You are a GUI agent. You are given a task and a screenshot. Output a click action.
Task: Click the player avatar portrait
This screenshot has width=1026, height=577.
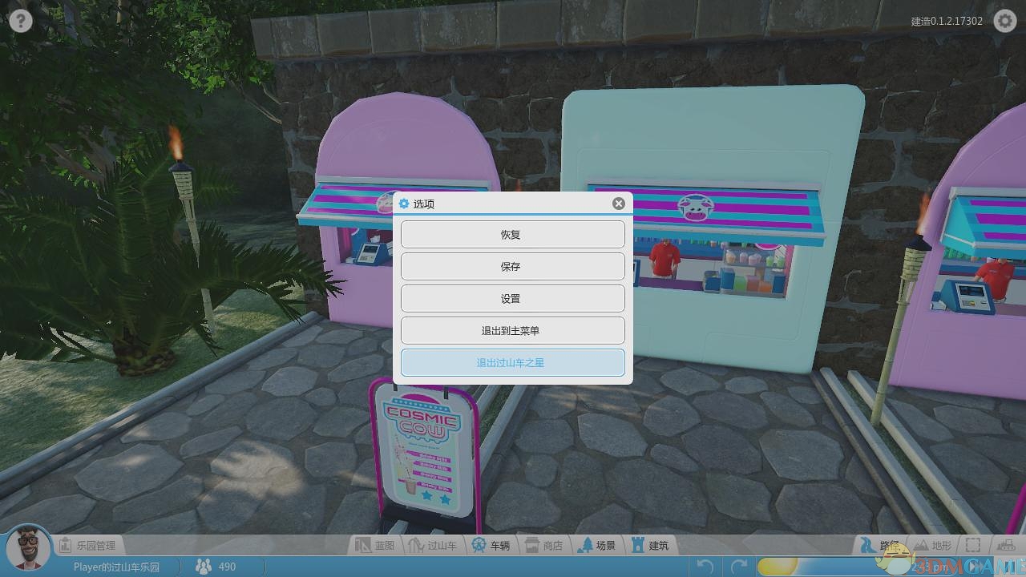[27, 548]
